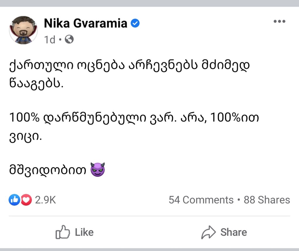Click the blue thumbs-up reaction icon
The image size is (299, 251).
14,200
